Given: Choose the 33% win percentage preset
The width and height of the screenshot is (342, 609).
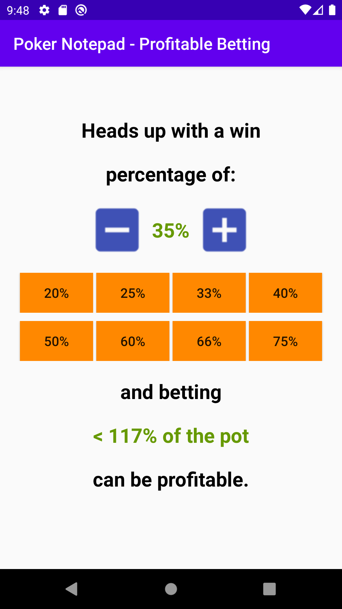Looking at the screenshot, I should [209, 293].
